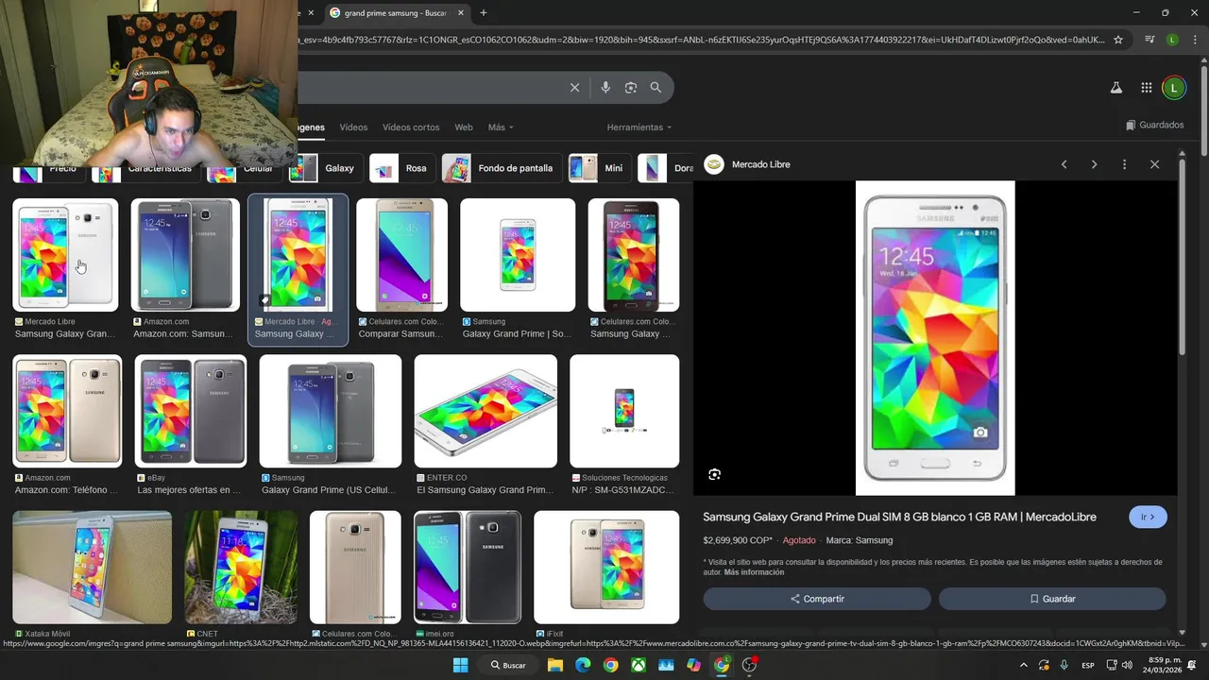Screen dimensions: 1209x680
Task: Start voice search with the microphone icon
Action: pos(605,88)
